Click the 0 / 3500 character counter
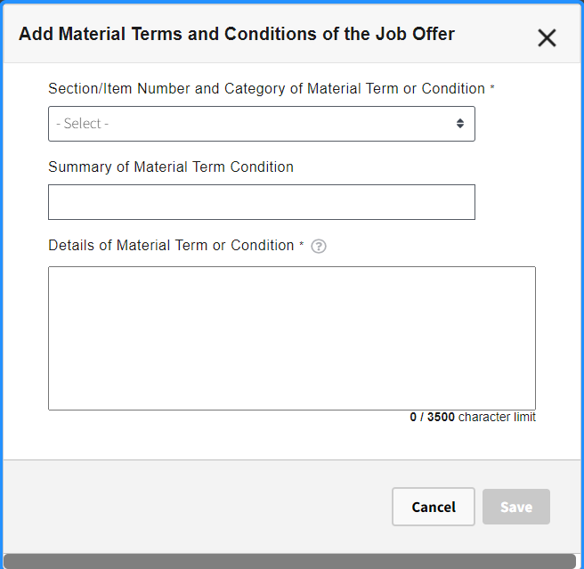The height and width of the screenshot is (569, 584). pos(432,417)
